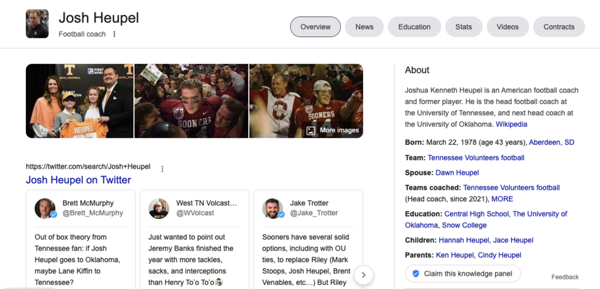Expand MORE under Teams coached
Viewport: 600px width, 289px height.
(x=502, y=199)
